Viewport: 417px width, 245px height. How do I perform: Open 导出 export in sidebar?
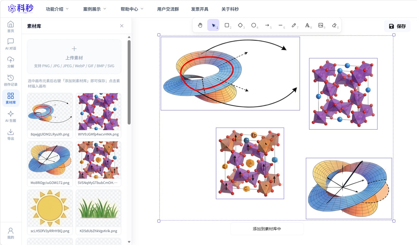coord(11,134)
